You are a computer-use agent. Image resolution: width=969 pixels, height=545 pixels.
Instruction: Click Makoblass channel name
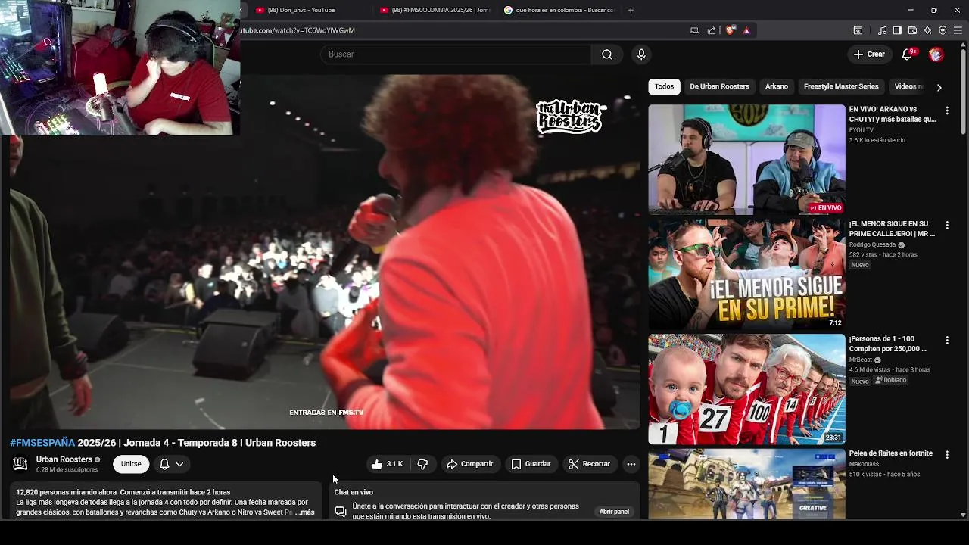pos(864,464)
